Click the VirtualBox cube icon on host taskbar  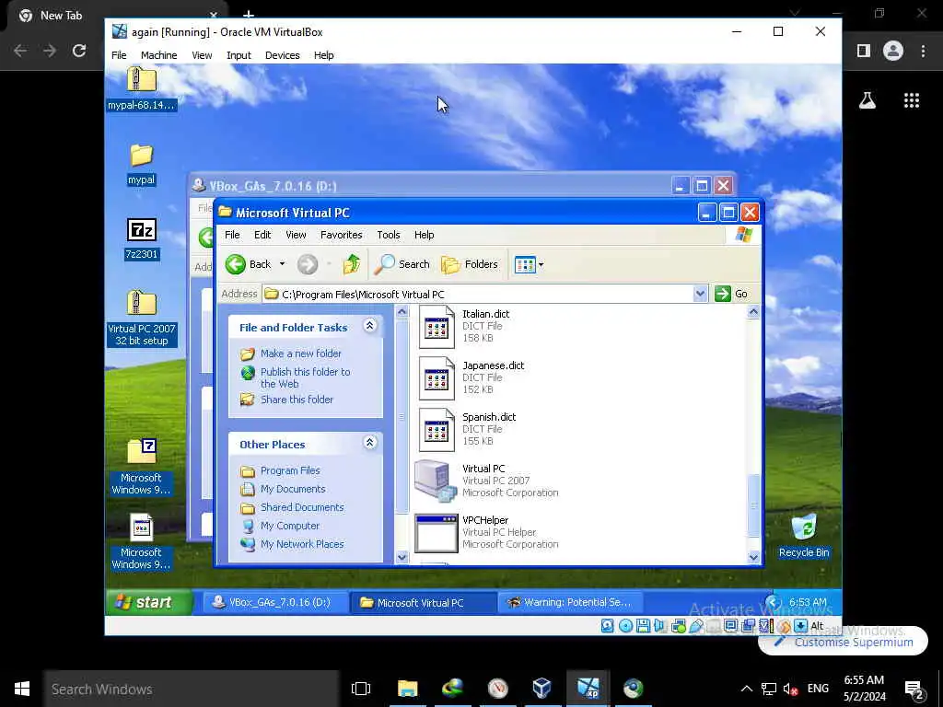[x=541, y=689]
